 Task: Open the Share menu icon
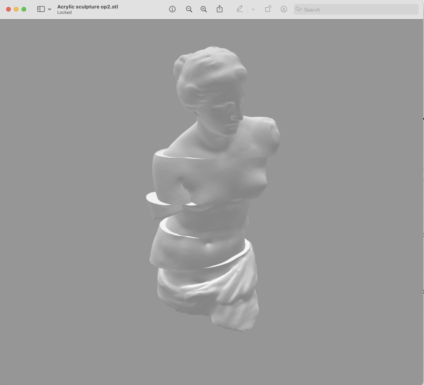tap(219, 9)
